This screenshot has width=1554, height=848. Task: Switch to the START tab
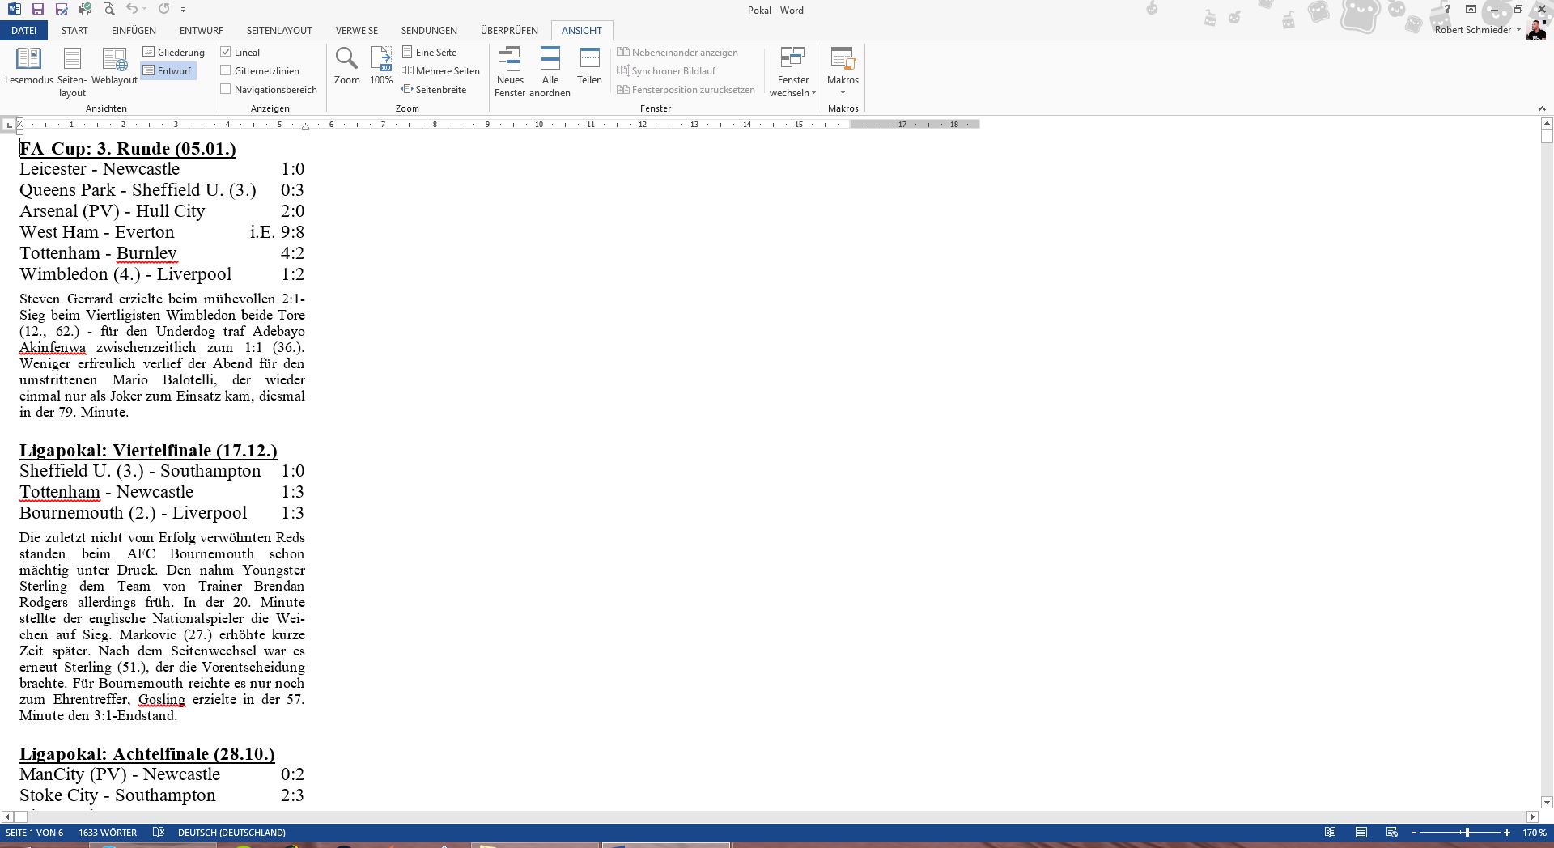[74, 30]
